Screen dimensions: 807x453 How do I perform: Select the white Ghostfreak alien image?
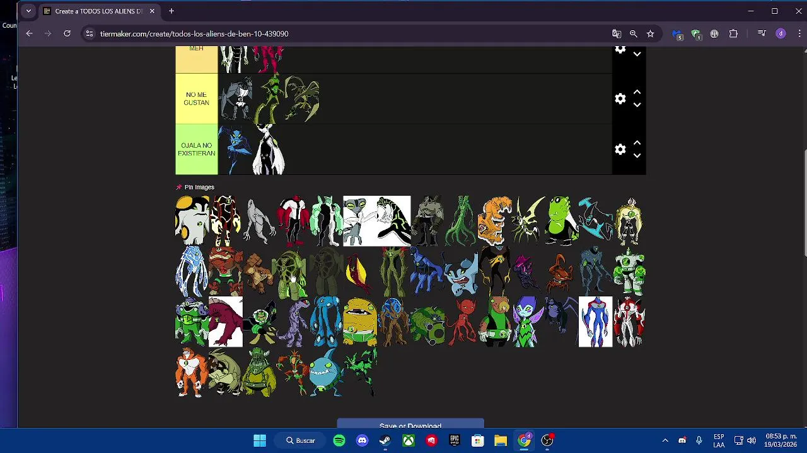coord(259,221)
